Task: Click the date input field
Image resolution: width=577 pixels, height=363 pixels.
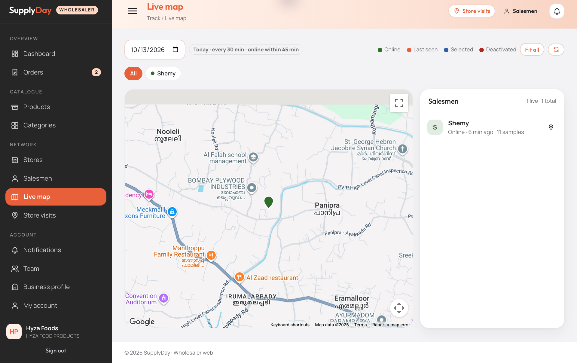Action: pyautogui.click(x=155, y=50)
